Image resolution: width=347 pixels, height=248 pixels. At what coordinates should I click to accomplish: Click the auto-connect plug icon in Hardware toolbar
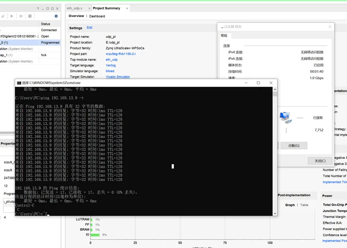tap(3, 16)
